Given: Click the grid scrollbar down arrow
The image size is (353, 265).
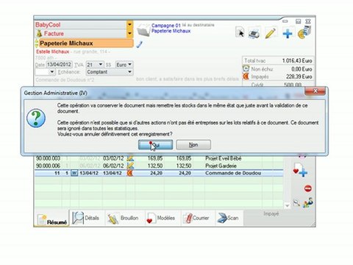Looking at the screenshot, I should pyautogui.click(x=287, y=205).
